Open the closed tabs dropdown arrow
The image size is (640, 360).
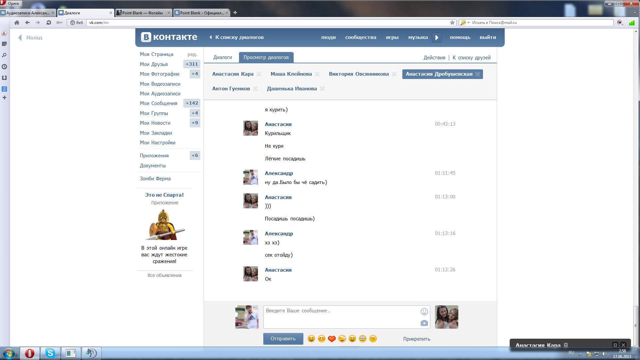tap(634, 13)
